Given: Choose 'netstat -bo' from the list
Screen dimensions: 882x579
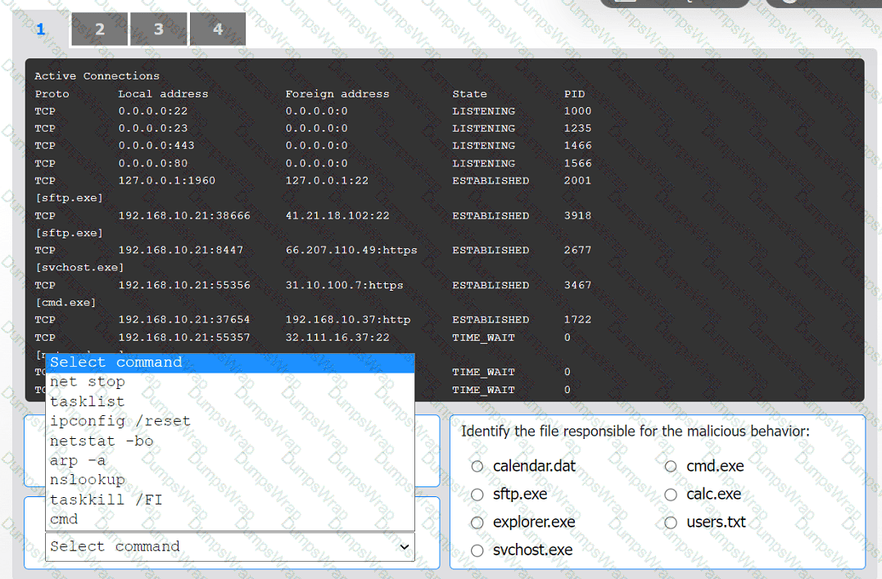Looking at the screenshot, I should [102, 441].
